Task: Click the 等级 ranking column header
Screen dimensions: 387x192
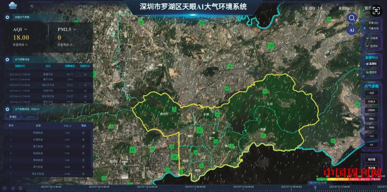Action: 84,125
